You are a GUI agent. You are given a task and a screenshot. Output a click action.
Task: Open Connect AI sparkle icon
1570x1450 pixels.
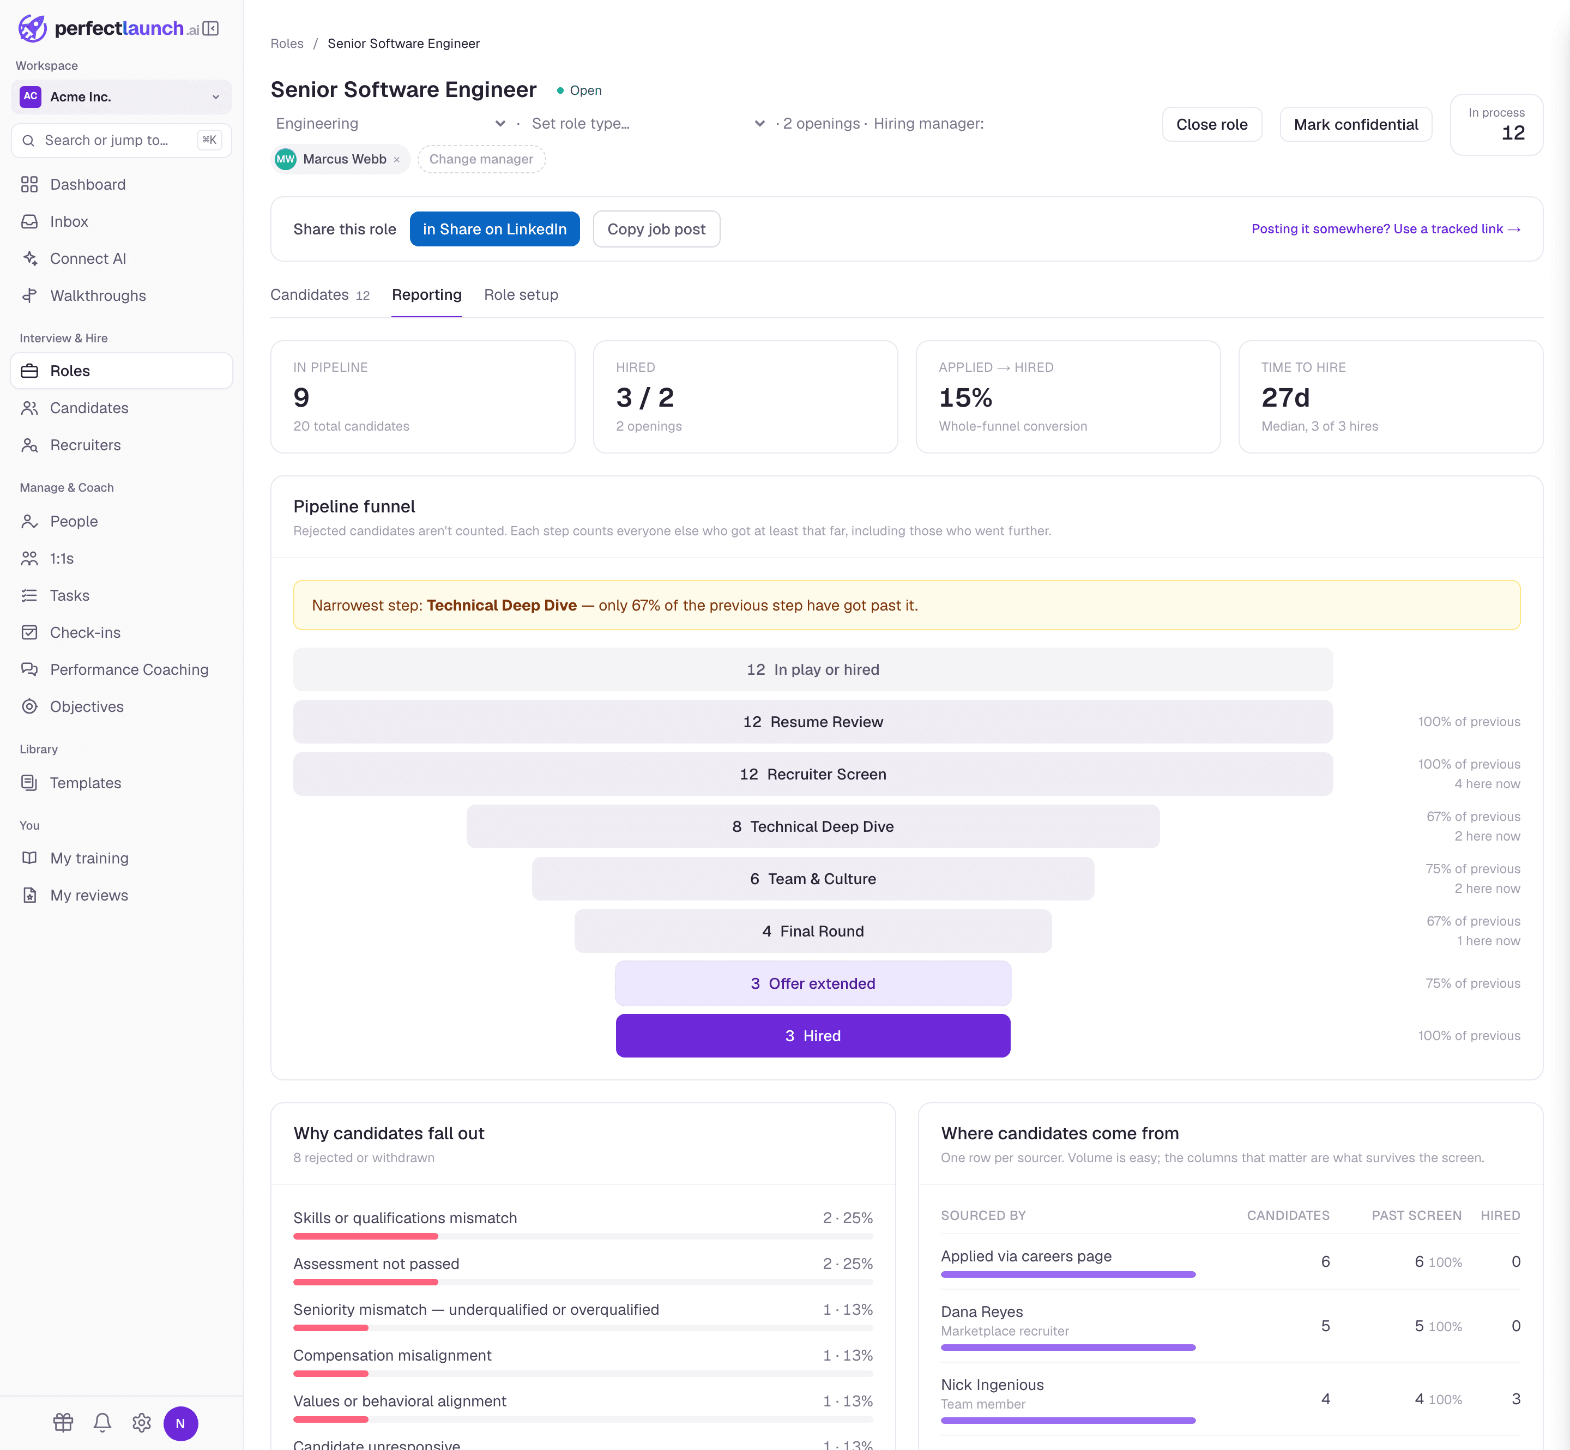pos(30,258)
